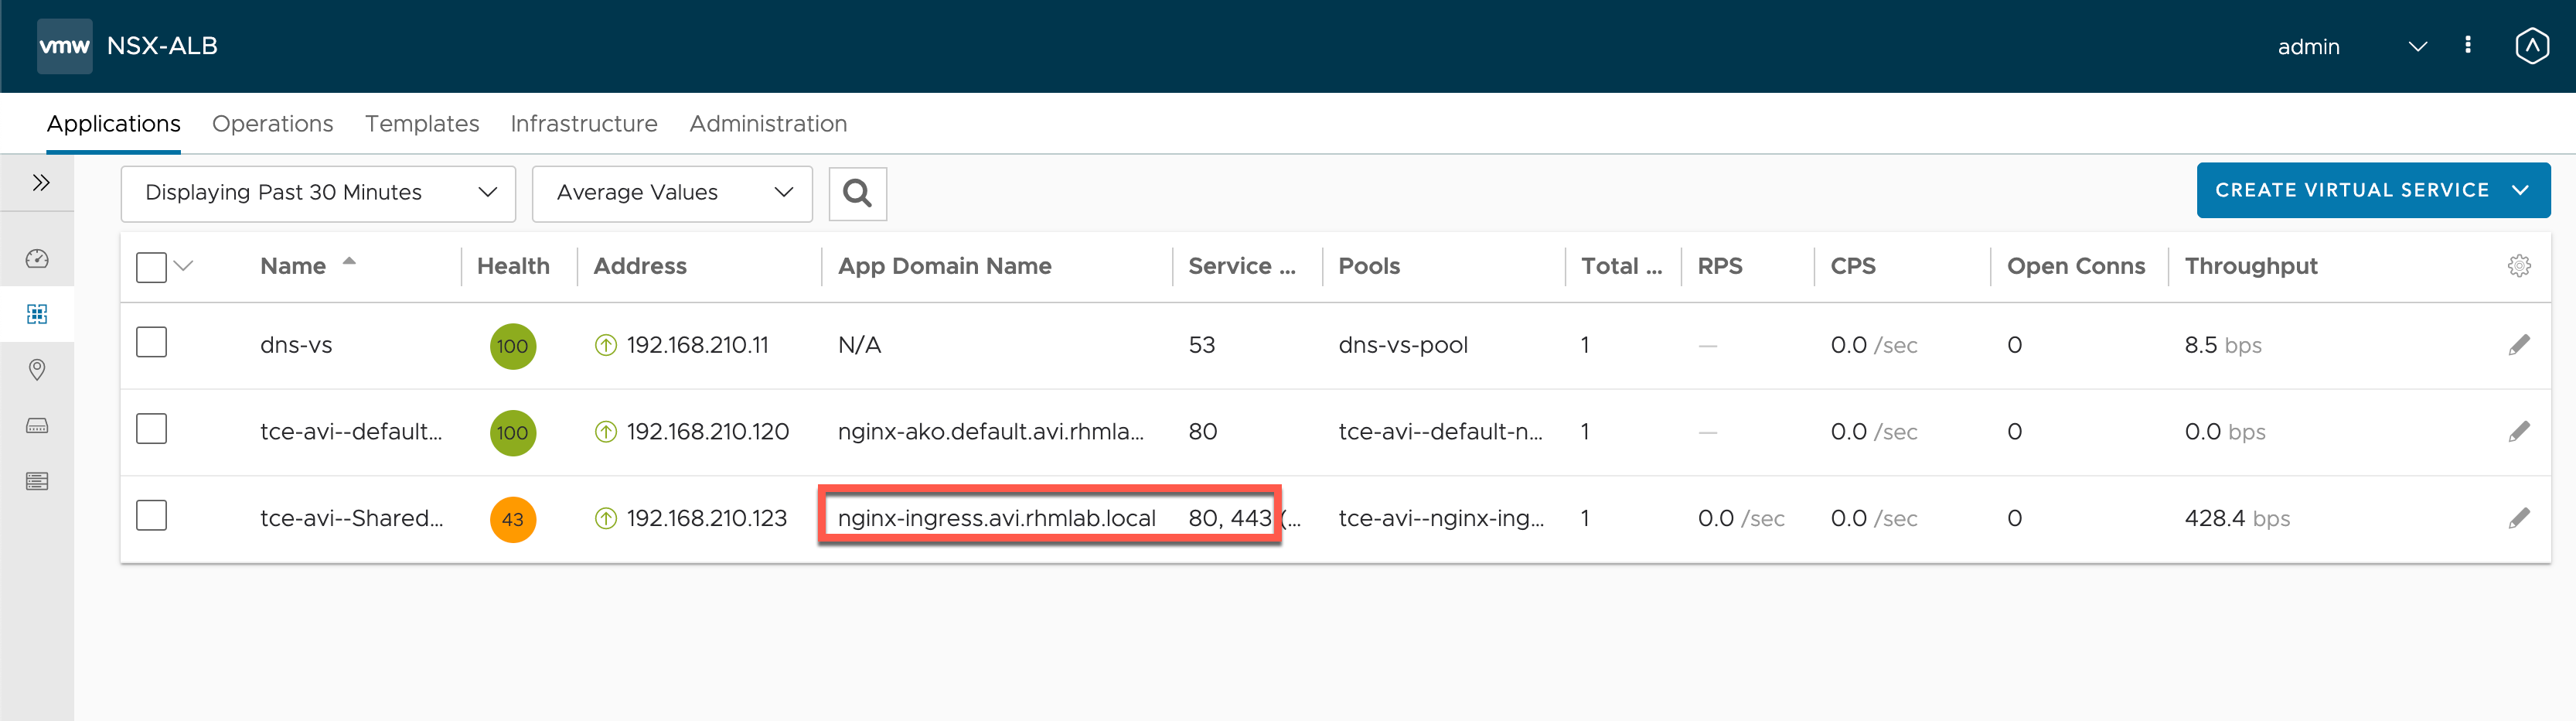Viewport: 2576px width, 721px height.
Task: Expand the admin user menu chevron
Action: [x=2417, y=46]
